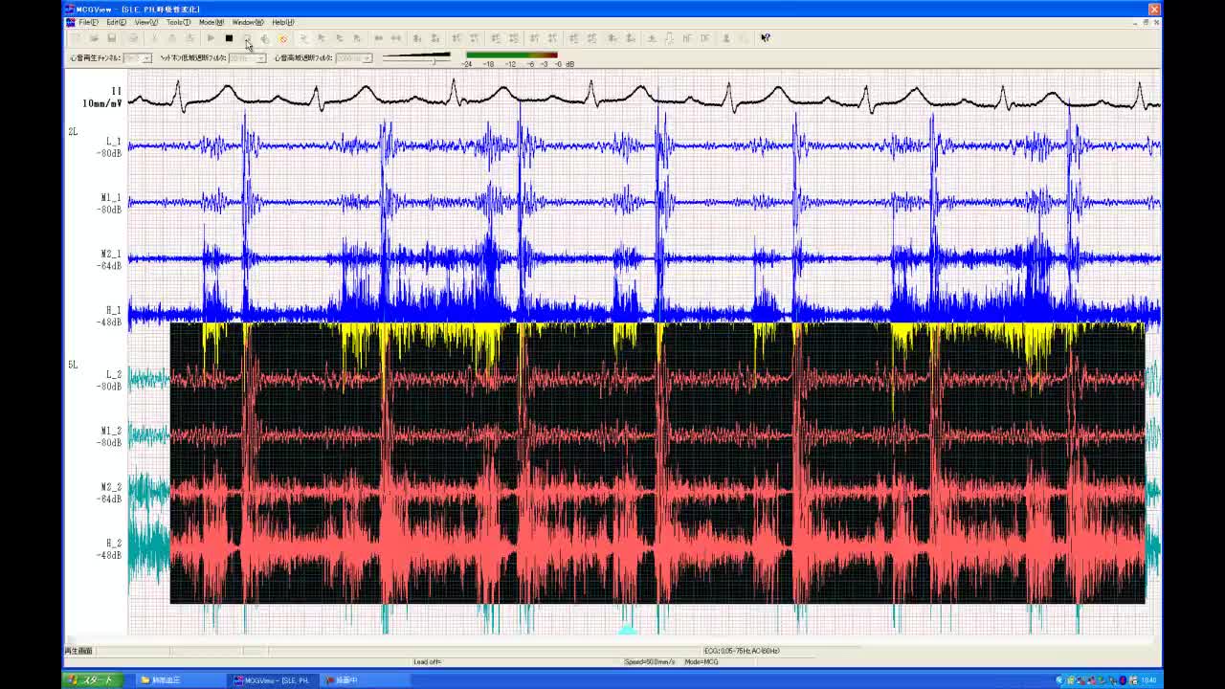Open the File menu
Screen dimensions: 1225x689
coord(88,22)
